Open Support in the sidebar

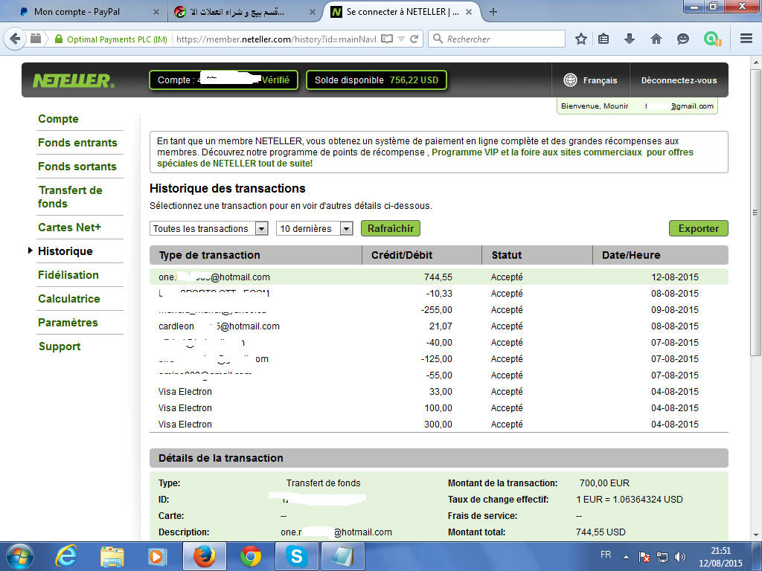(60, 346)
